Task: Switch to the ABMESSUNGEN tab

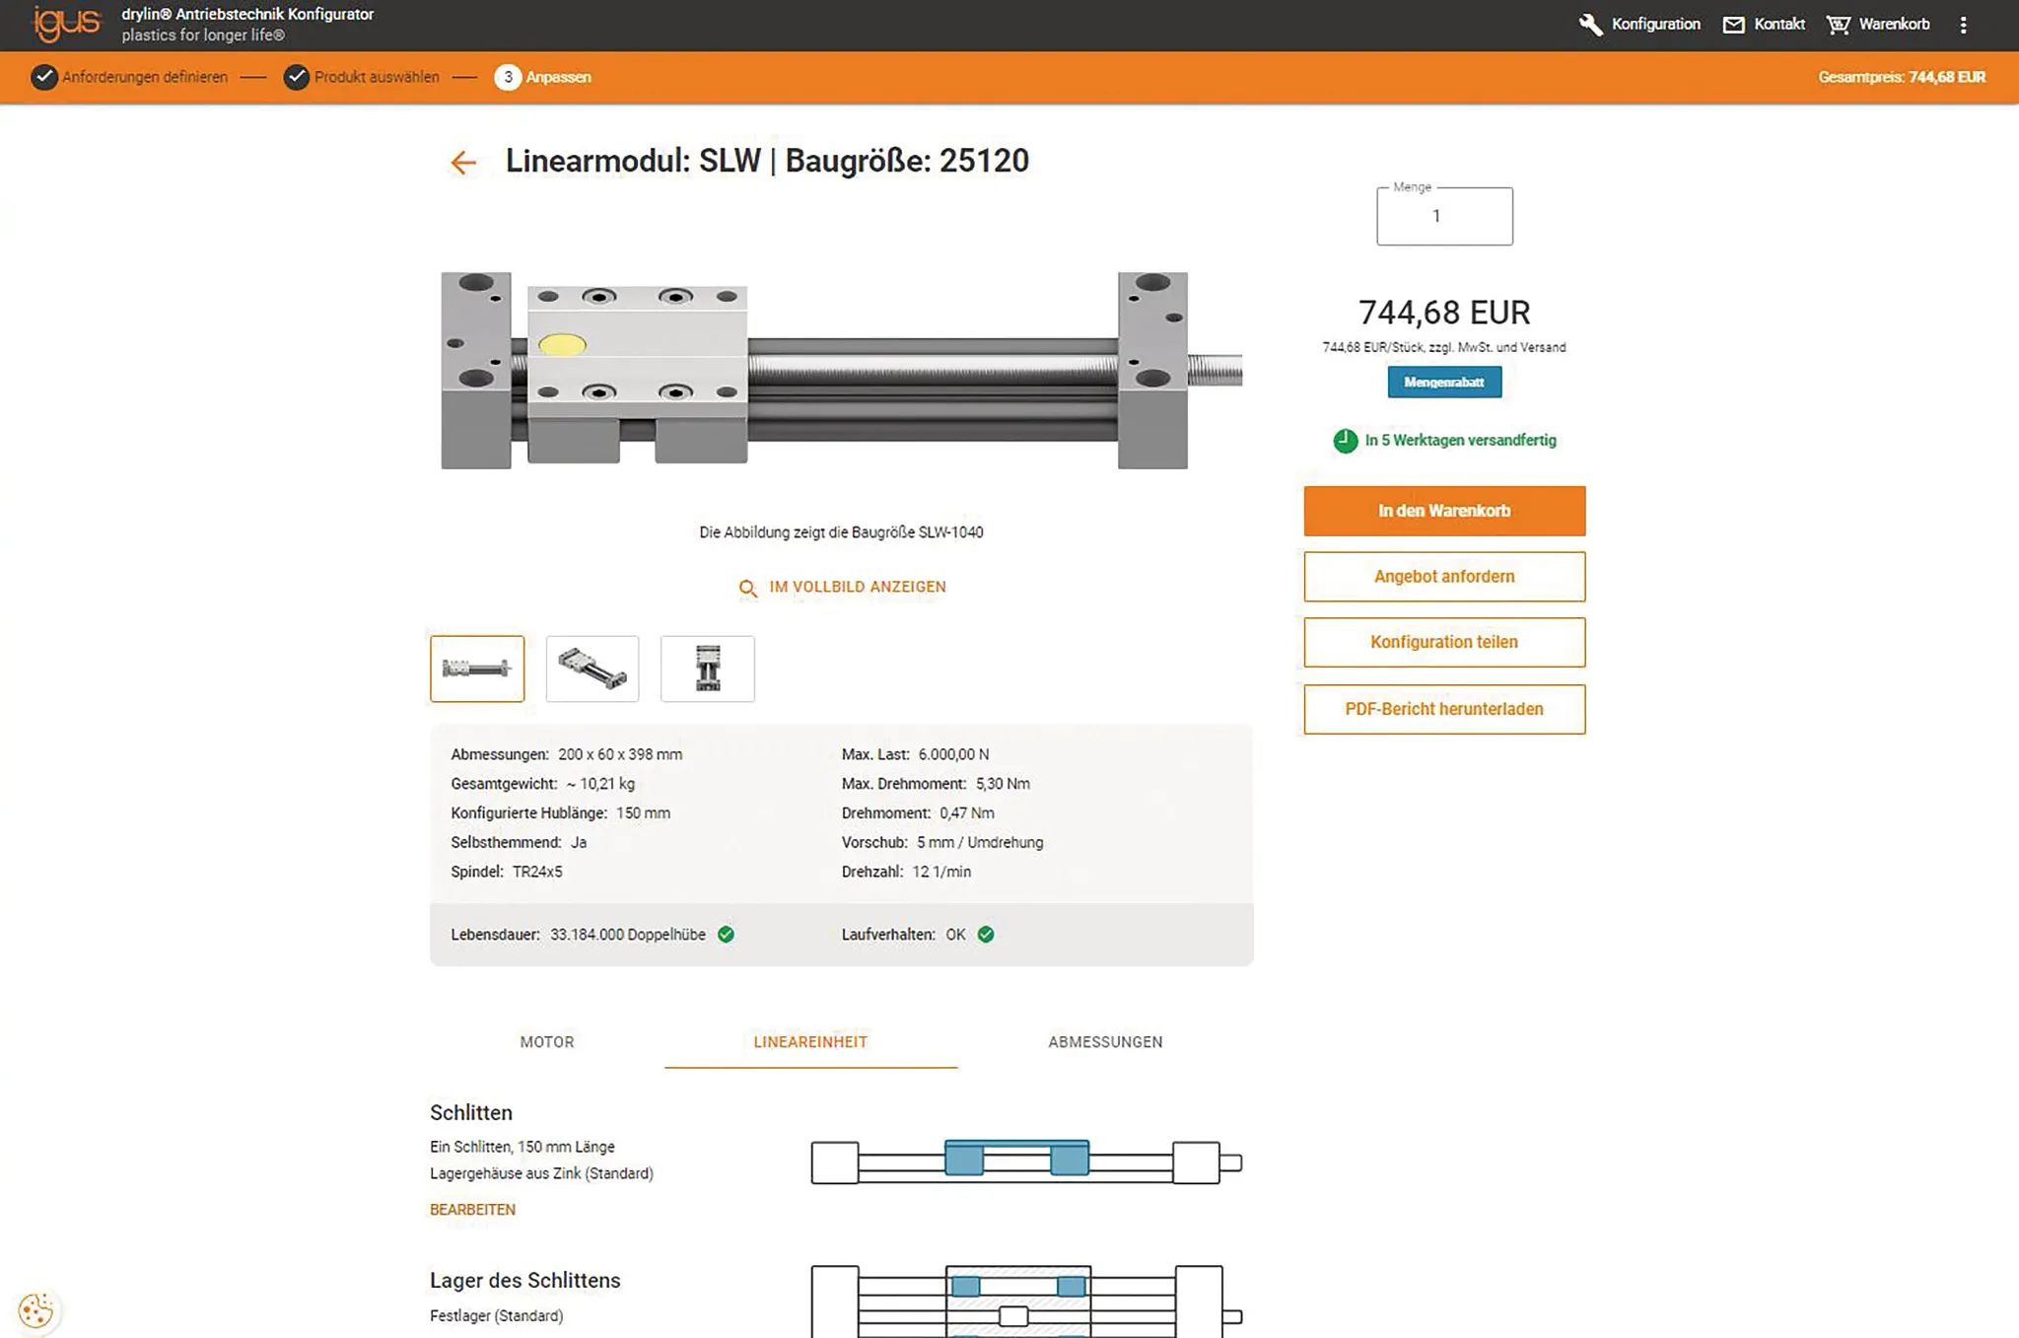Action: (1105, 1042)
